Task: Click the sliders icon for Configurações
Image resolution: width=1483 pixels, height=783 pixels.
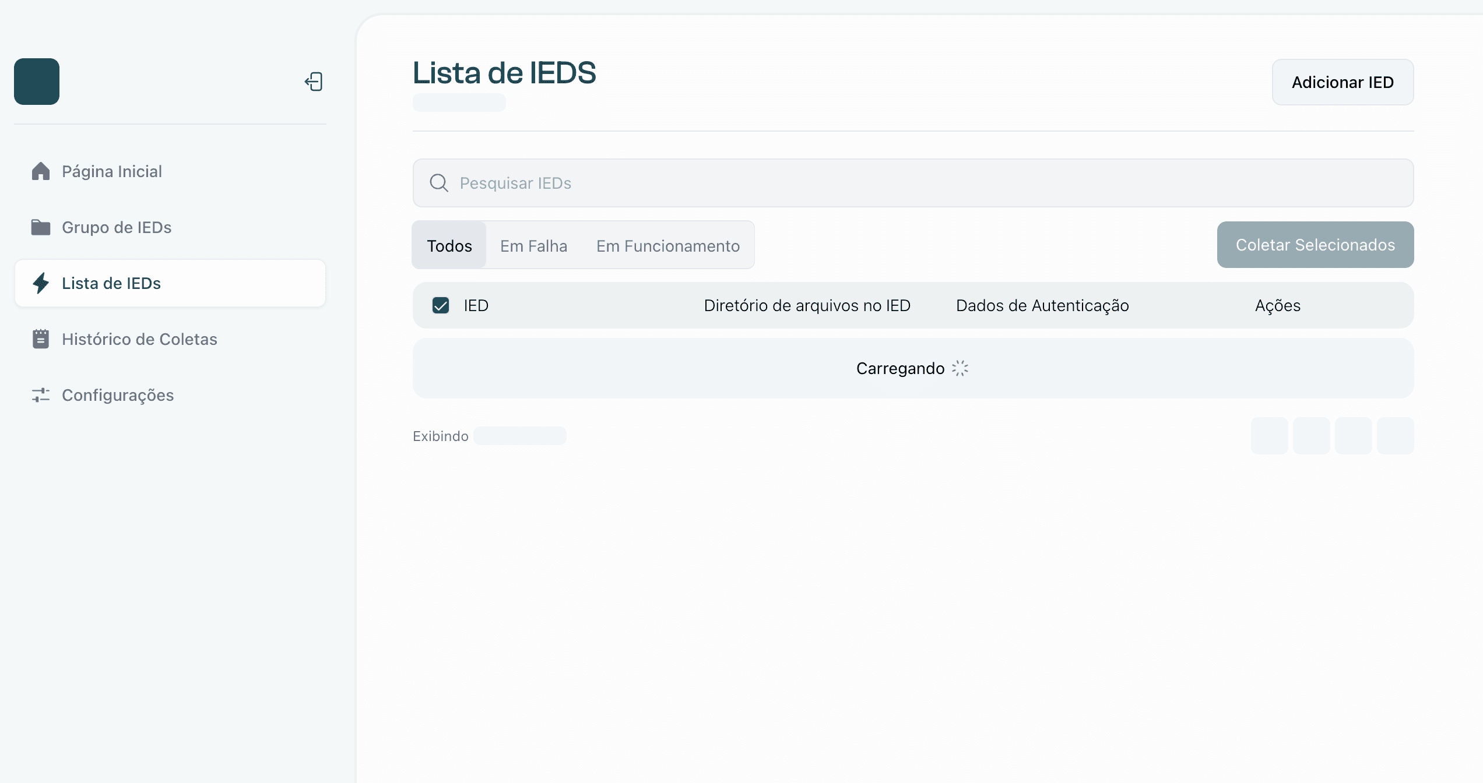Action: click(41, 395)
